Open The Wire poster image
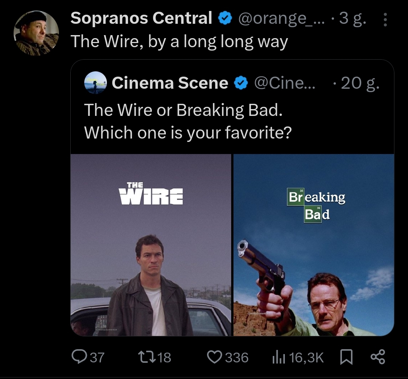The width and height of the screenshot is (408, 379). click(151, 245)
